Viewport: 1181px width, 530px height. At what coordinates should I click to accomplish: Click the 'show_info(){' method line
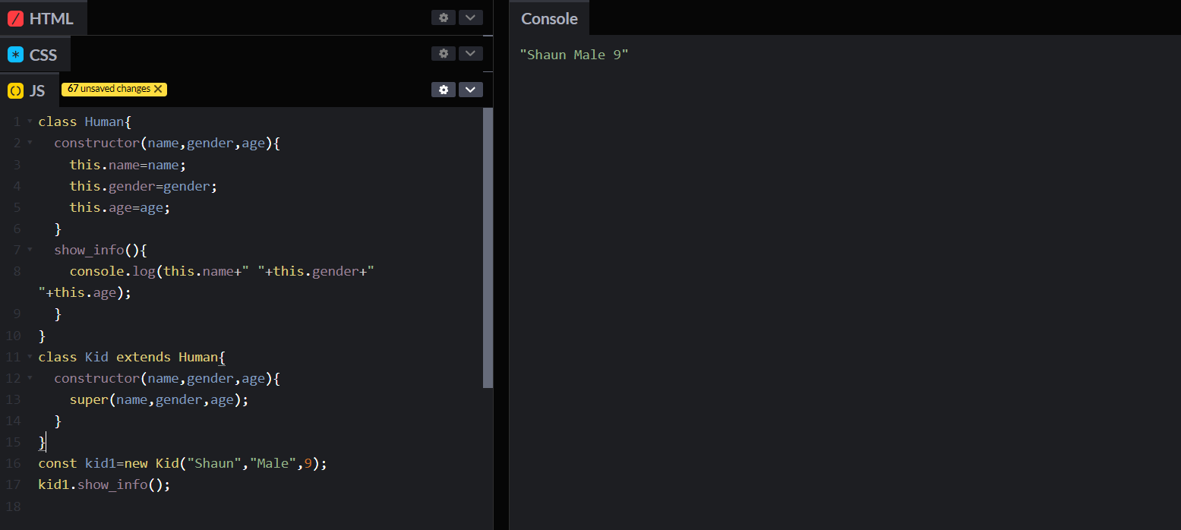pyautogui.click(x=100, y=250)
